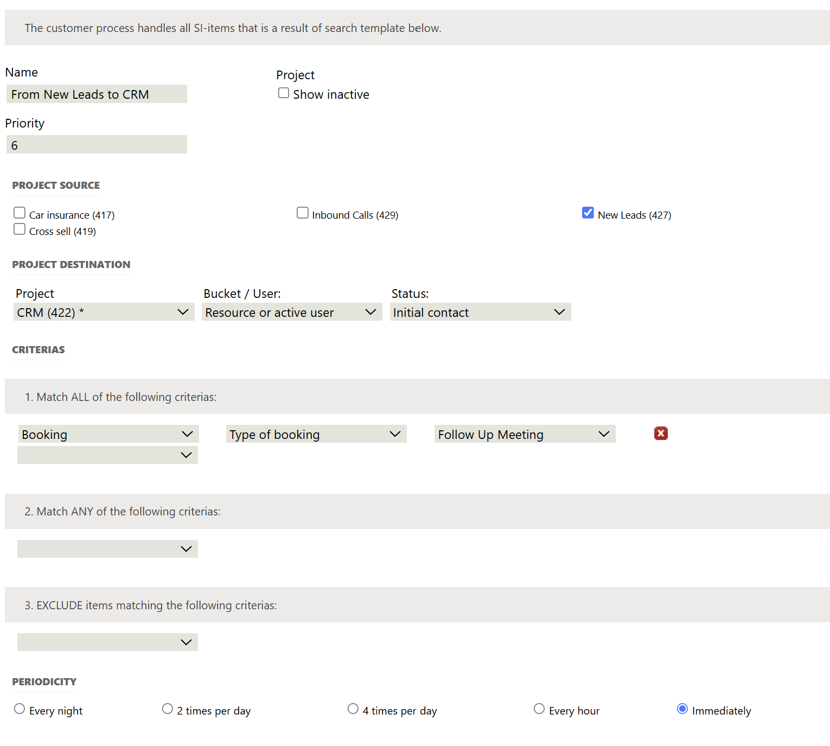Open empty dropdown under Match ANY criterias
Screen dimensions: 830x746
107,549
